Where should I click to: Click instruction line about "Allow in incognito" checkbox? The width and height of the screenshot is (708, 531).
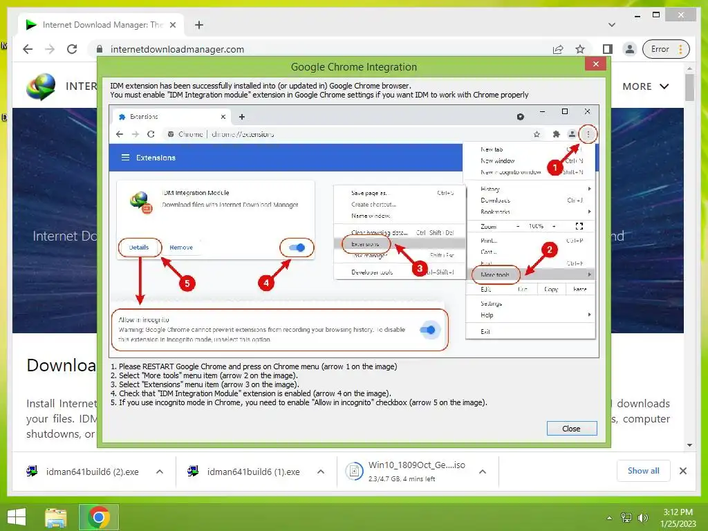click(299, 403)
